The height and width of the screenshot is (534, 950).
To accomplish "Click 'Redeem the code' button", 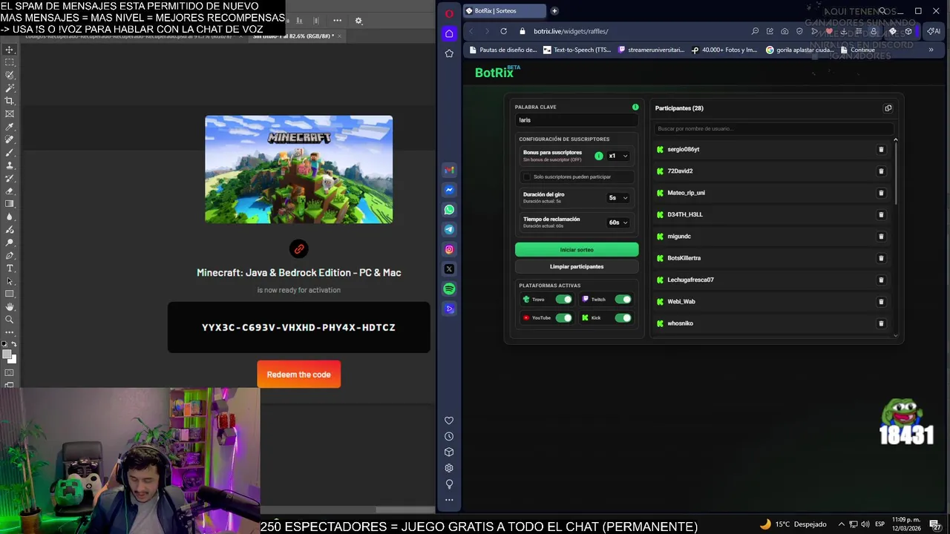I will point(299,375).
